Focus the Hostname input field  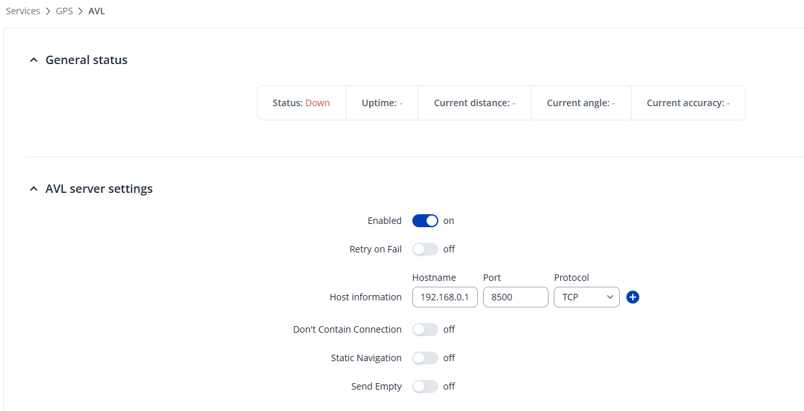click(x=445, y=297)
